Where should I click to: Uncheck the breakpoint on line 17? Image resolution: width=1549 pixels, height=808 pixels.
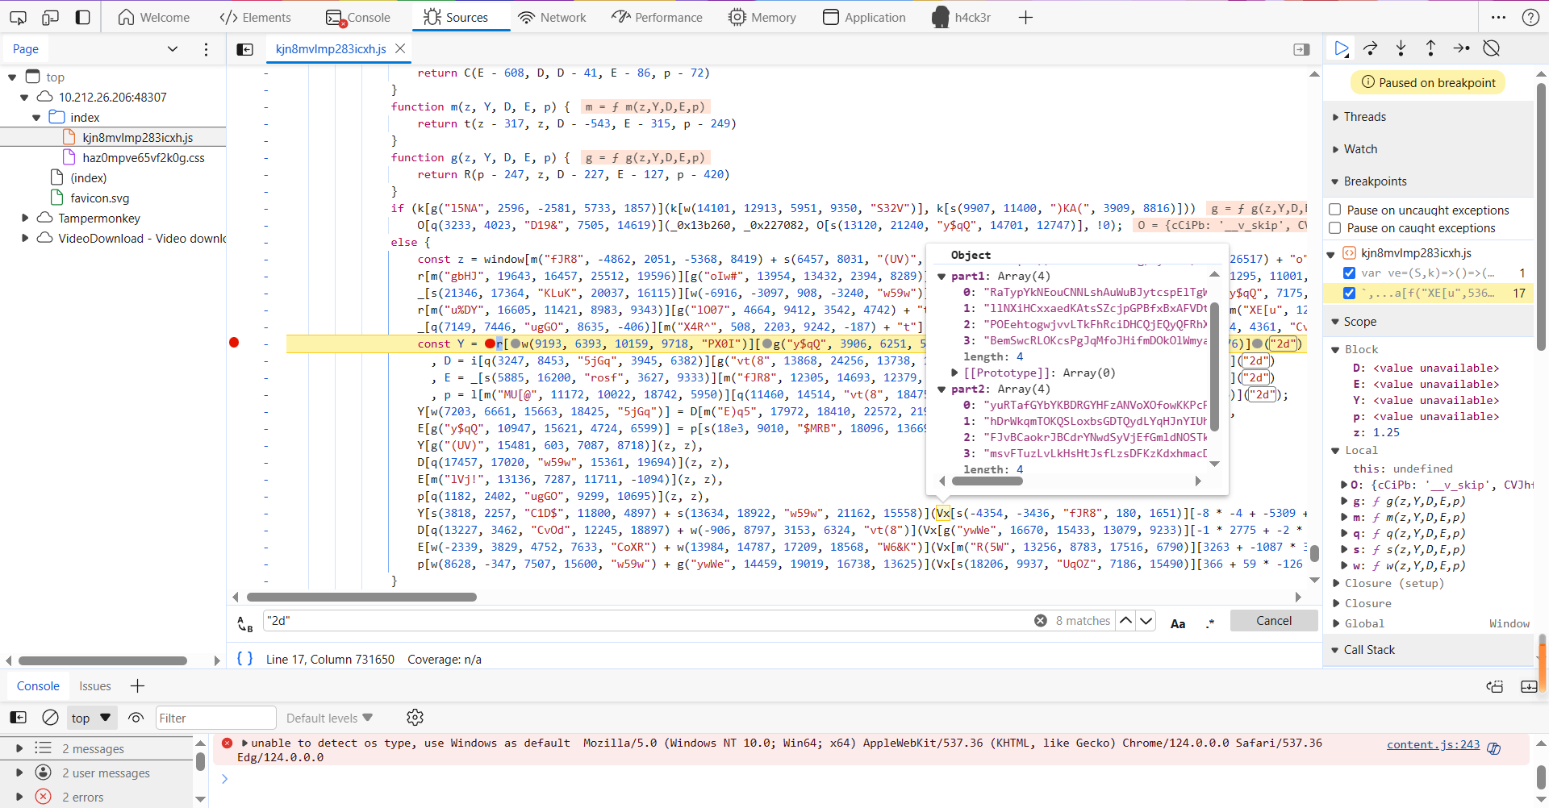pos(1349,293)
